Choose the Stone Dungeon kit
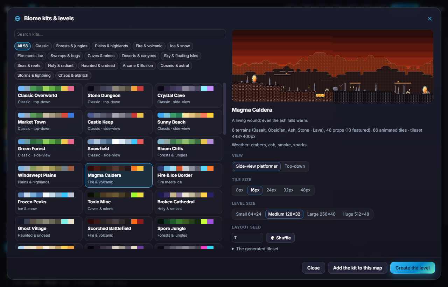This screenshot has height=287, width=448. tap(119, 96)
